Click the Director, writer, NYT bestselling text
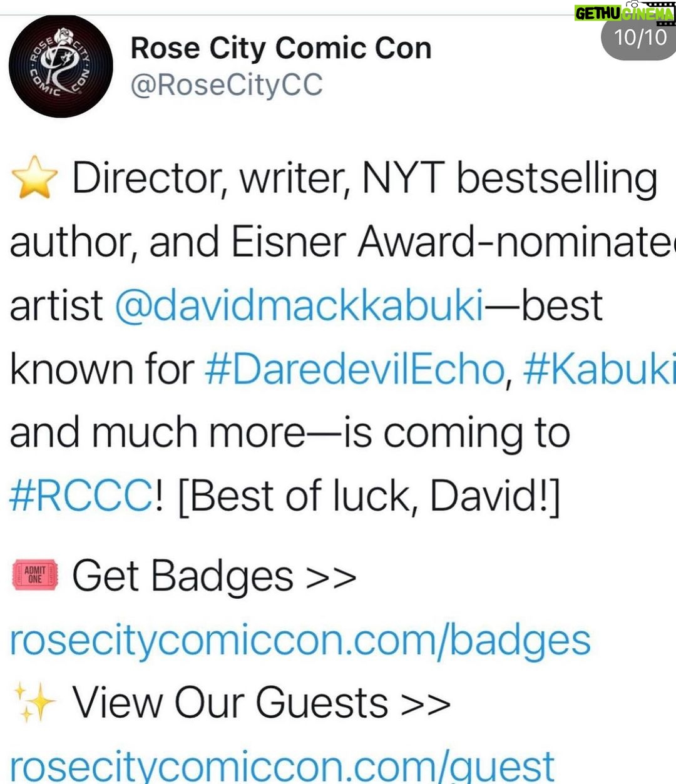 pos(365,179)
